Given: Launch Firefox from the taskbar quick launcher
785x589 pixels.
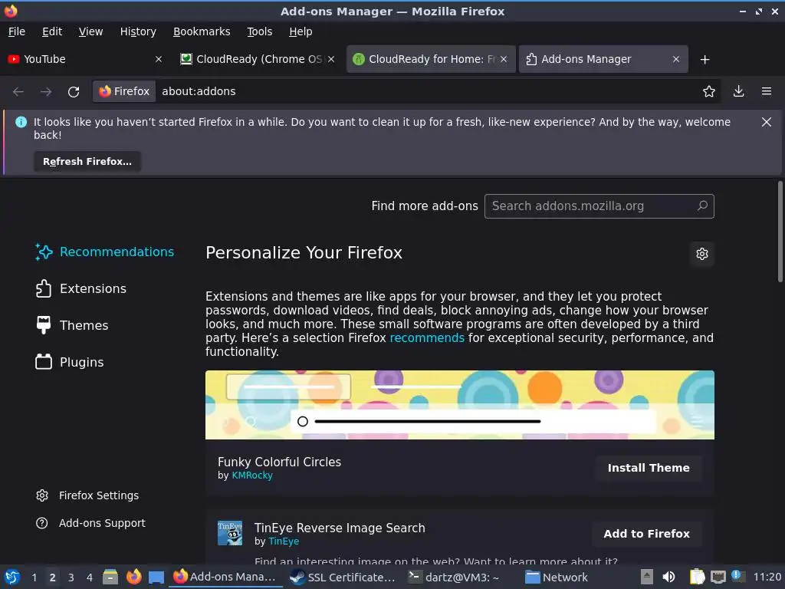Looking at the screenshot, I should [133, 577].
